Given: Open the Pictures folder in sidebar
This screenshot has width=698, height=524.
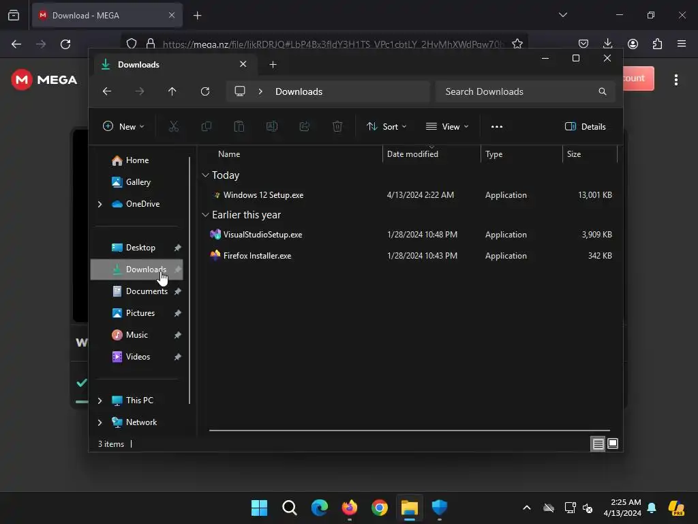Looking at the screenshot, I should [136, 313].
